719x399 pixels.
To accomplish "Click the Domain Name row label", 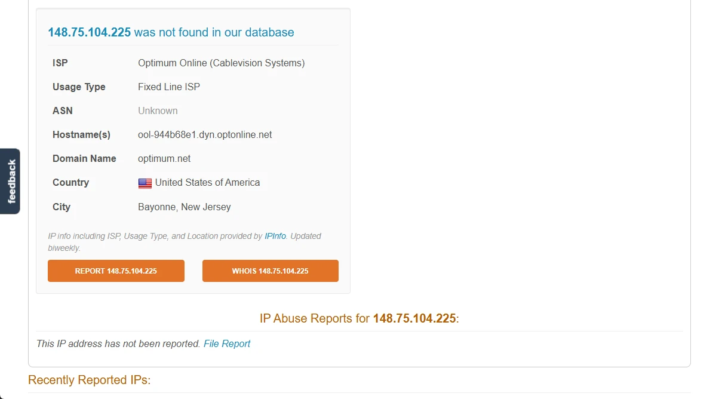I will pos(84,158).
